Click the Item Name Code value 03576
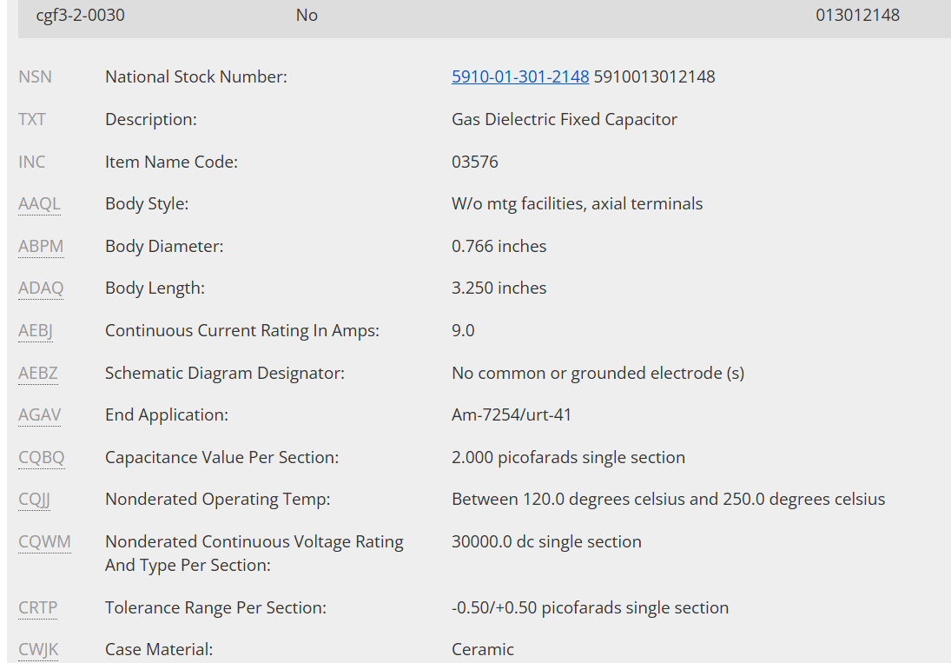951x663 pixels. (475, 162)
